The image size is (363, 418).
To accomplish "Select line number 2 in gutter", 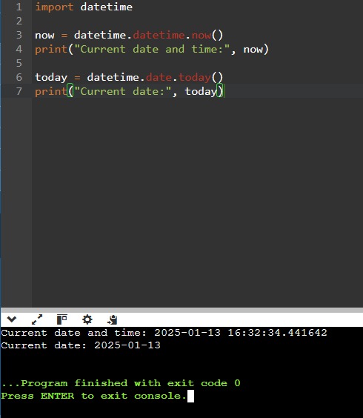I will click(19, 21).
